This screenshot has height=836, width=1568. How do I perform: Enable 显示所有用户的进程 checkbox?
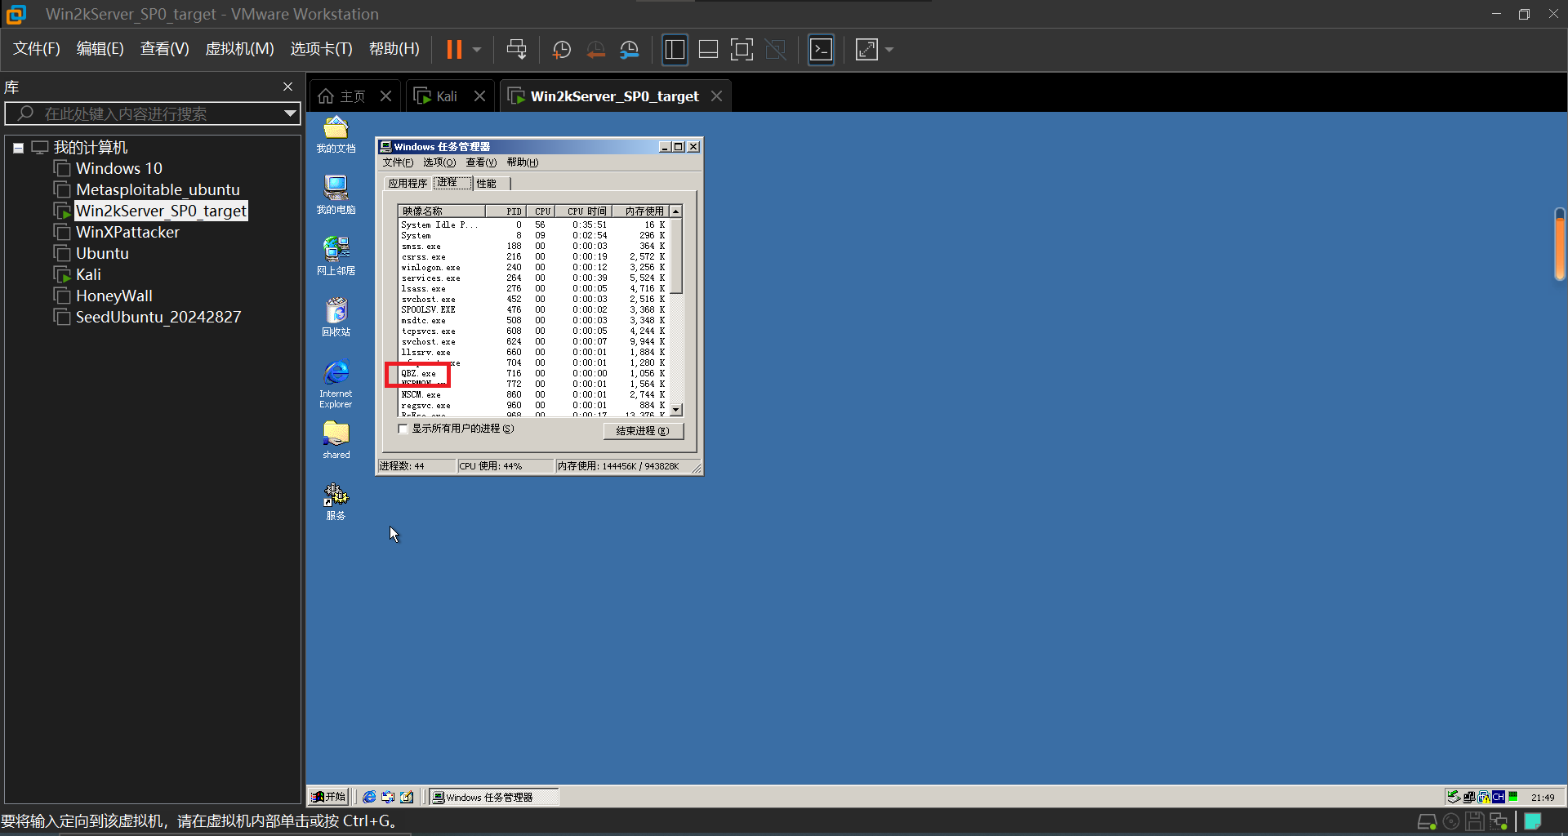pos(403,429)
